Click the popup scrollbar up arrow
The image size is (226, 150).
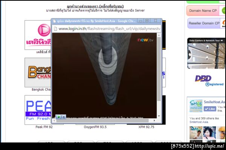coord(159,35)
